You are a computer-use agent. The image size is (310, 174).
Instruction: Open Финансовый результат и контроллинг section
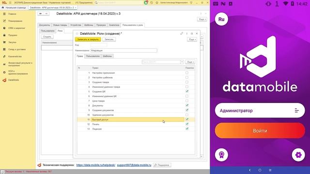point(20,64)
